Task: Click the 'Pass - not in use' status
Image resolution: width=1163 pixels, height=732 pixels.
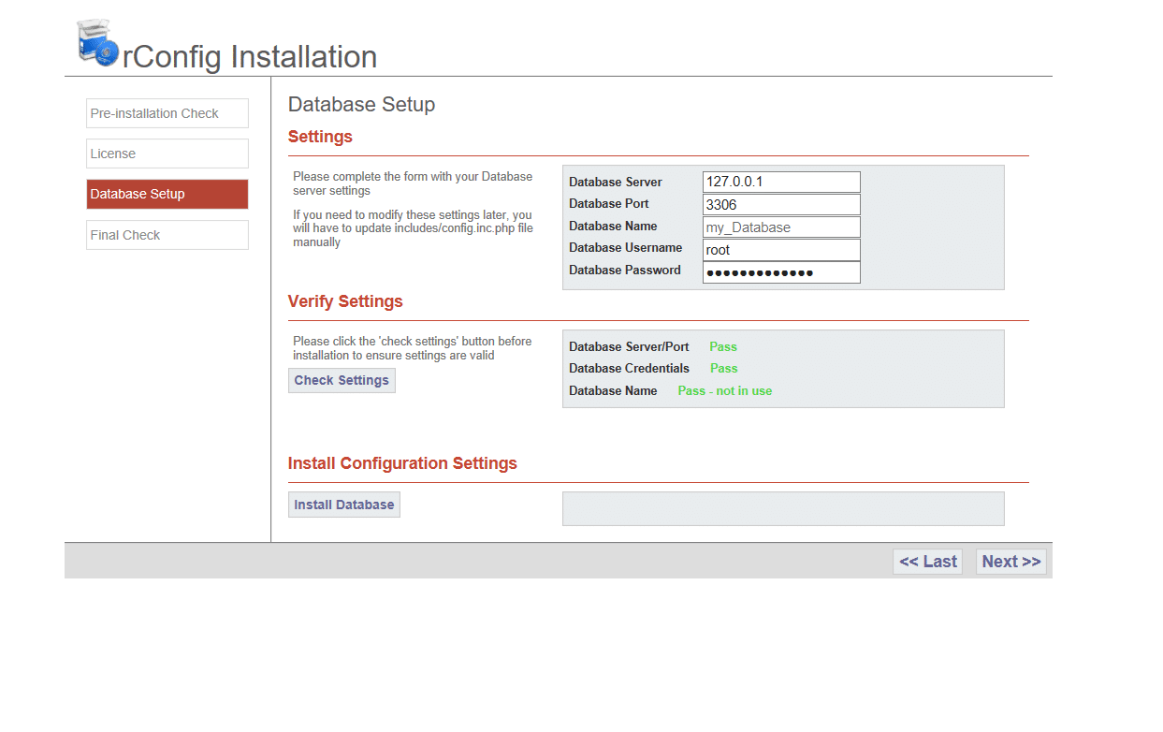Action: pyautogui.click(x=725, y=390)
